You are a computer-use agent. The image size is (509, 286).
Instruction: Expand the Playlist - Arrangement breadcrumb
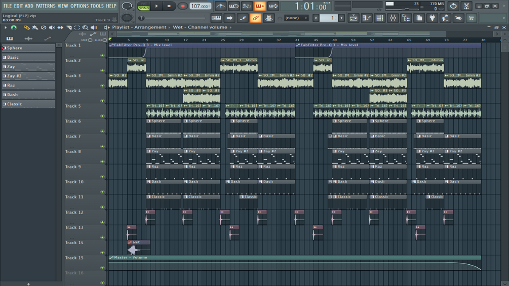pyautogui.click(x=139, y=27)
